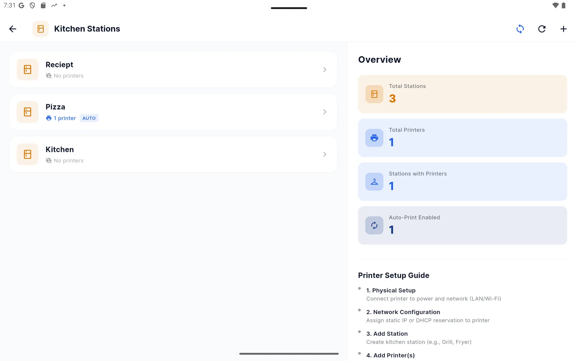578x361 pixels.
Task: Click the Wi-Fi status icon
Action: click(556, 5)
